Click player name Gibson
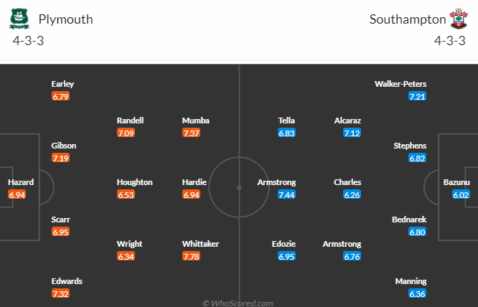The width and height of the screenshot is (478, 307). [x=63, y=146]
